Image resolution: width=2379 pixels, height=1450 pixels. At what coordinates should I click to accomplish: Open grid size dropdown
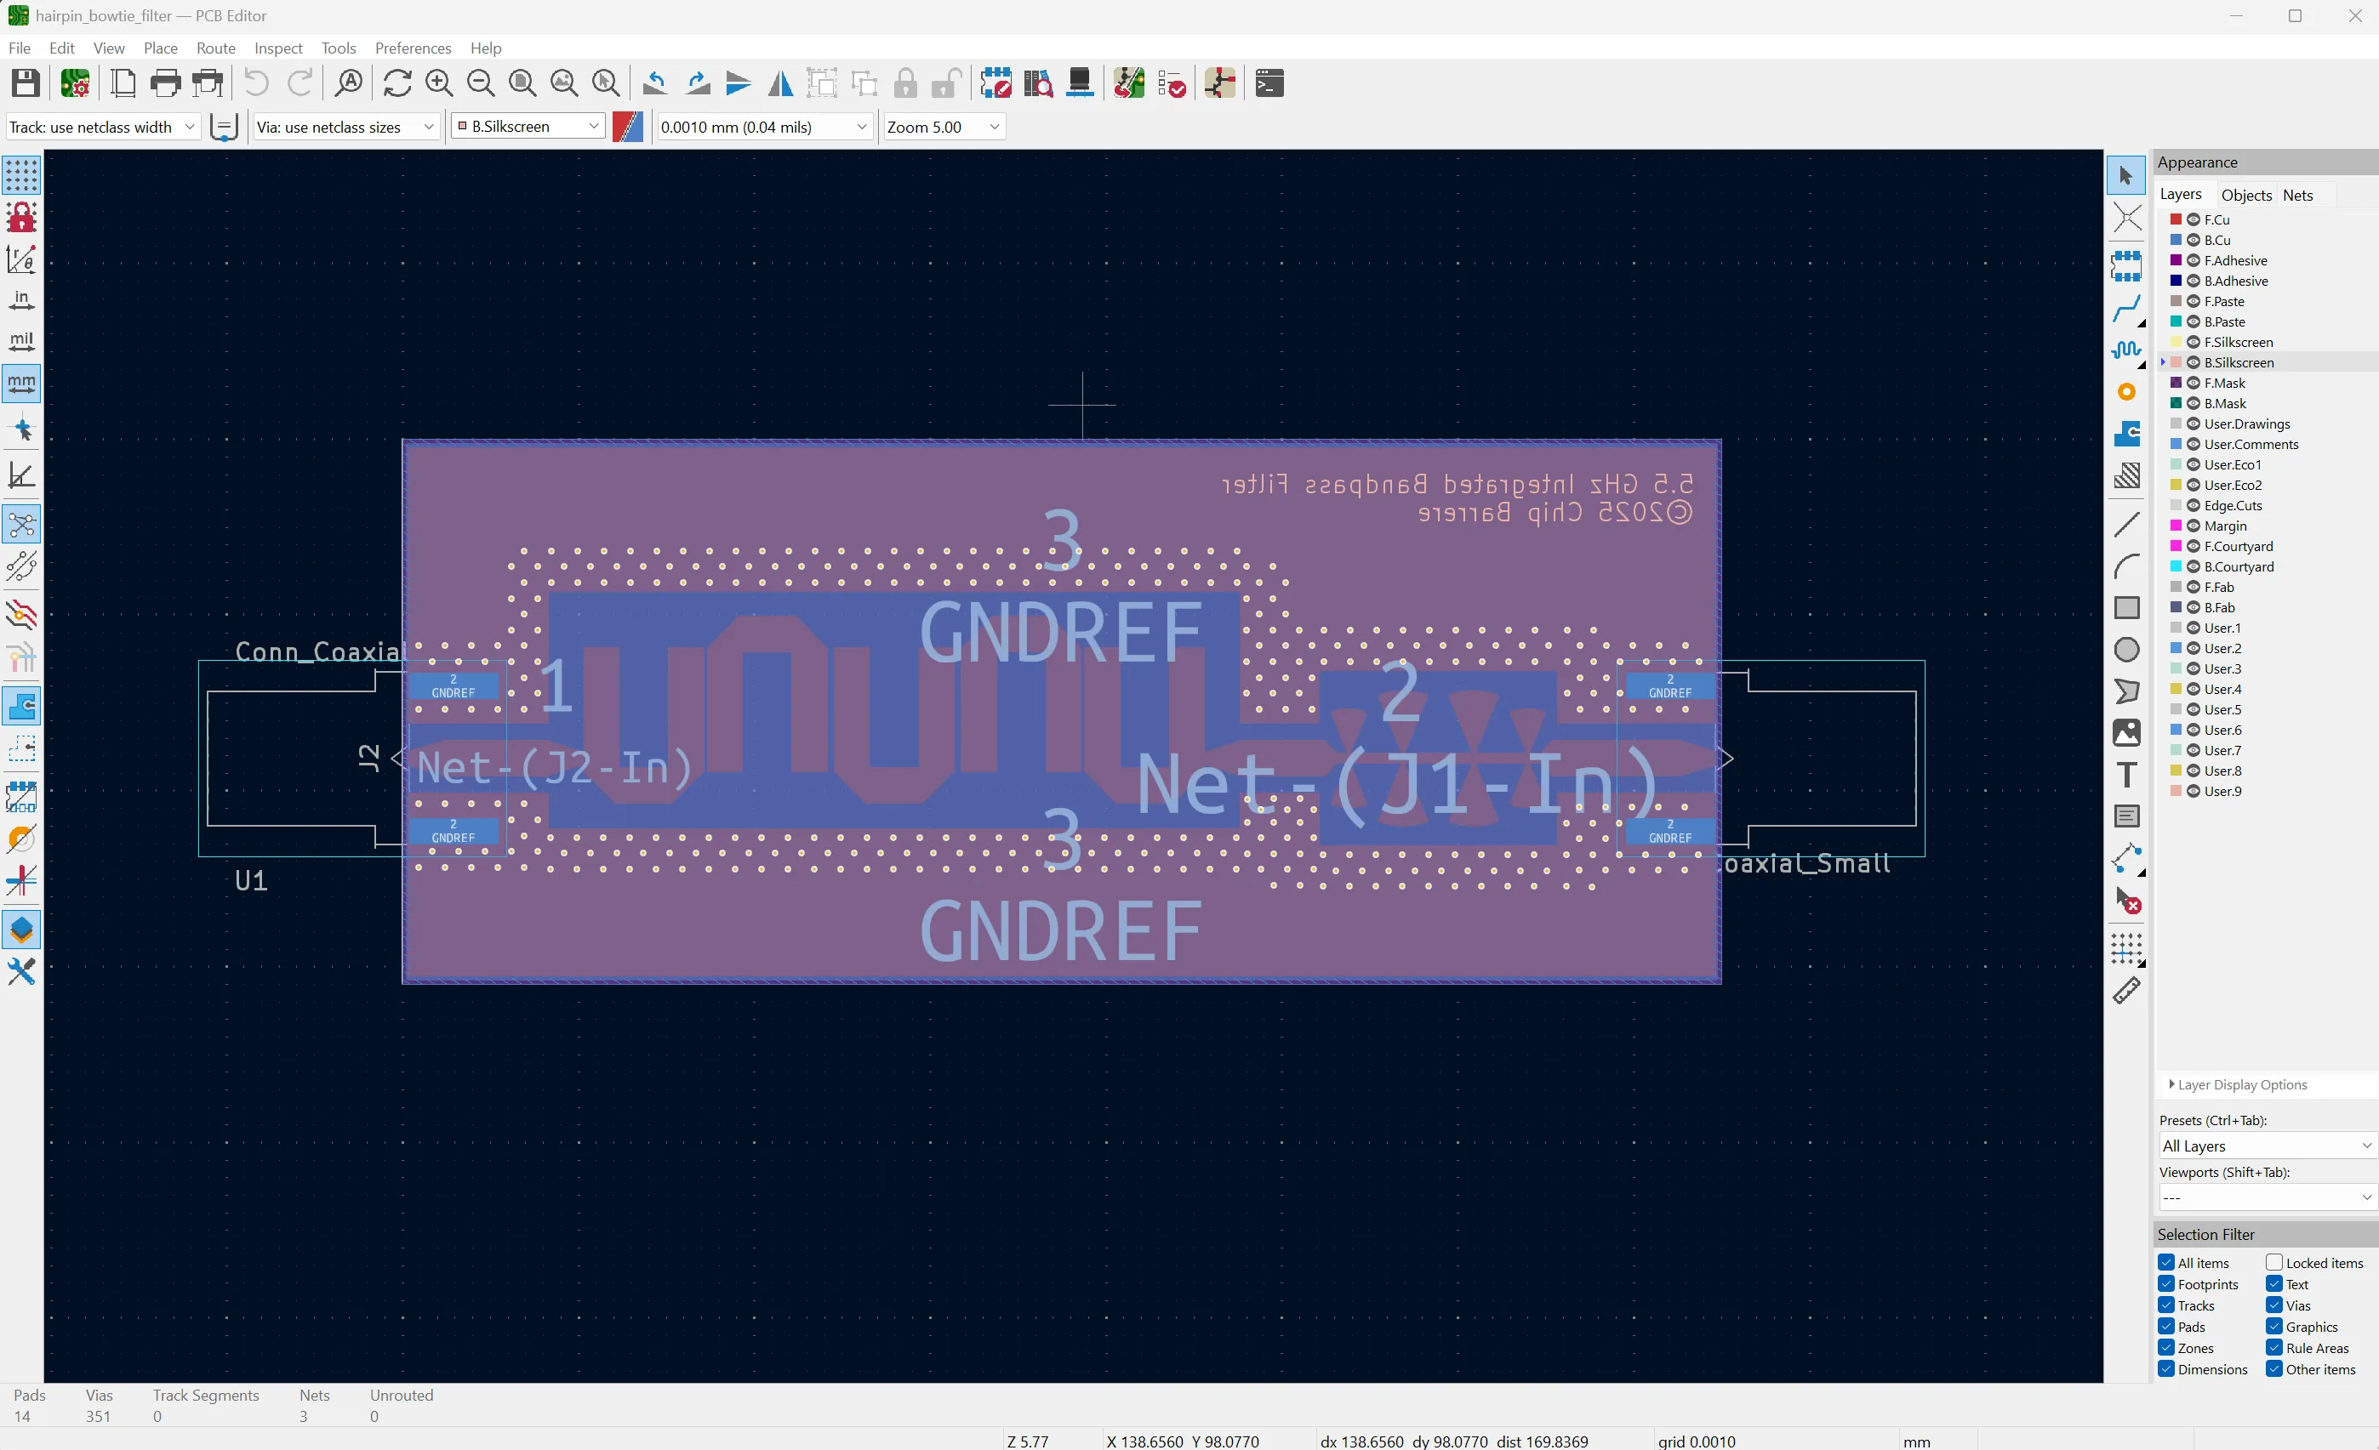point(764,127)
